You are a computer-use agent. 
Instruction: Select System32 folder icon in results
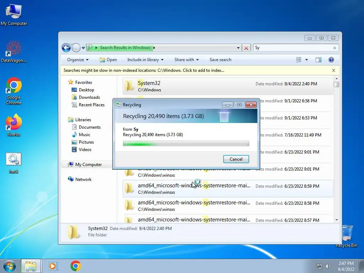click(129, 86)
